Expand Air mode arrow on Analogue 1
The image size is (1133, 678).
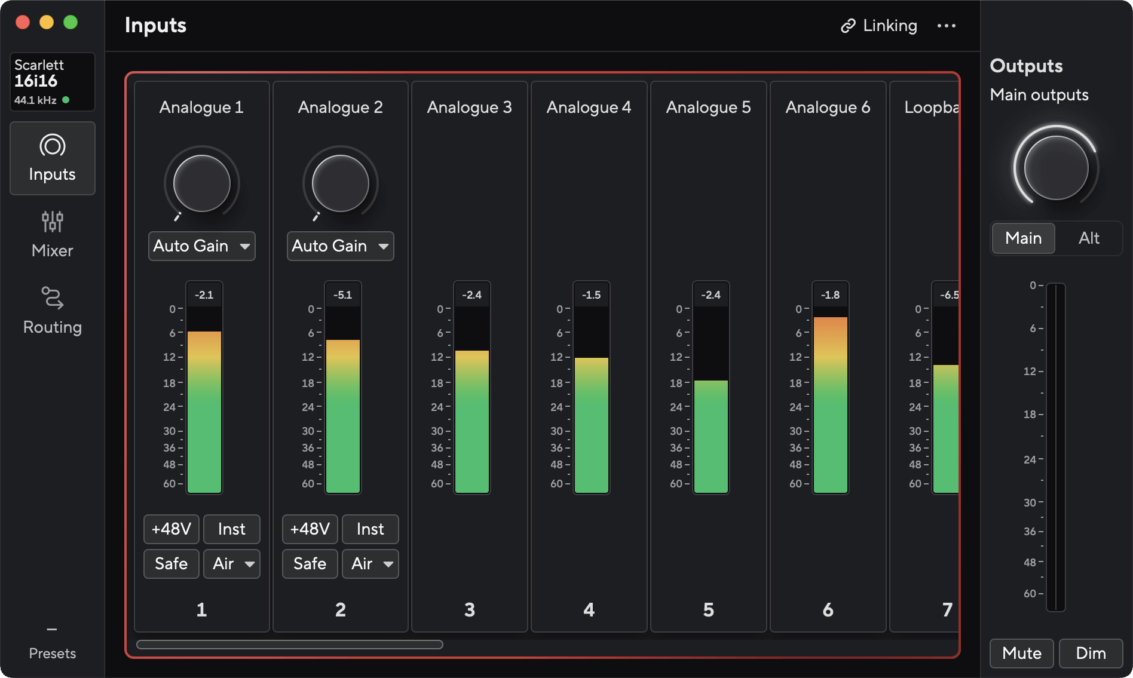(x=250, y=564)
